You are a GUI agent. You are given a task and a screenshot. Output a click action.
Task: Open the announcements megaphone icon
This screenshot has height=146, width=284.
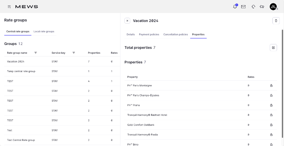tap(262, 7)
